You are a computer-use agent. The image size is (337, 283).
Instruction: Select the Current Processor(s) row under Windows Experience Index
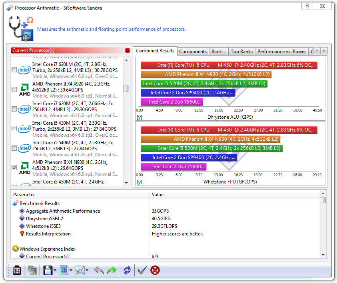pyautogui.click(x=166, y=256)
